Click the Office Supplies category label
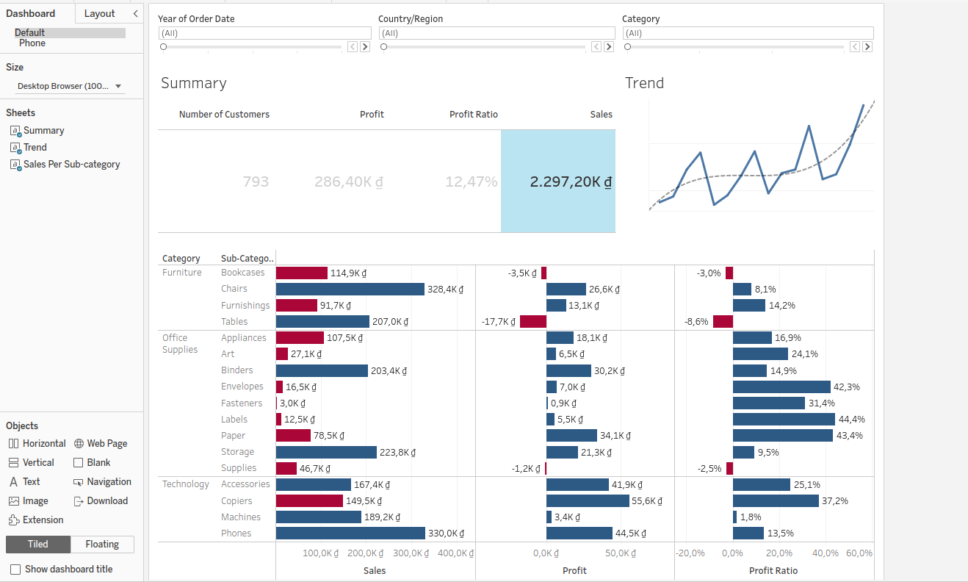This screenshot has width=968, height=582. pyautogui.click(x=180, y=344)
